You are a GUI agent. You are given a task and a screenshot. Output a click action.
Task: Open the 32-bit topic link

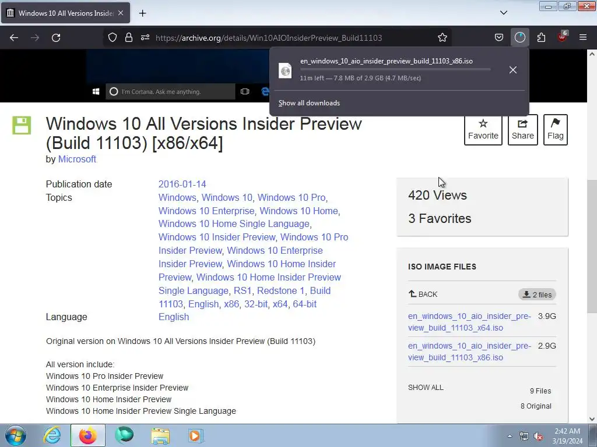click(x=256, y=304)
